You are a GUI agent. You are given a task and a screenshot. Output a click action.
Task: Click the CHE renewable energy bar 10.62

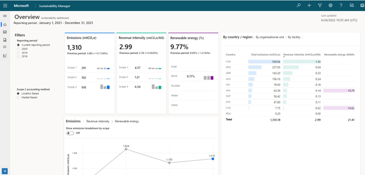pos(339,108)
